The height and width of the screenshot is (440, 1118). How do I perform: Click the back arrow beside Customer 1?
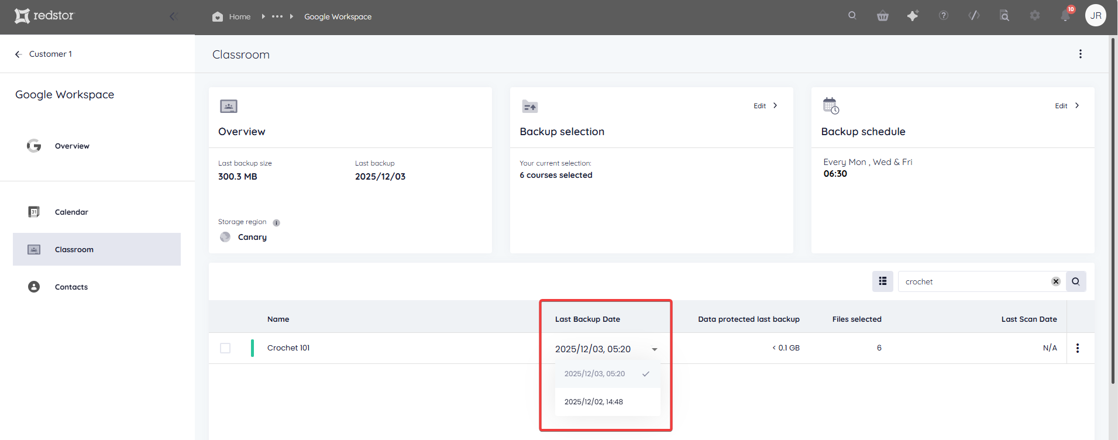click(18, 54)
